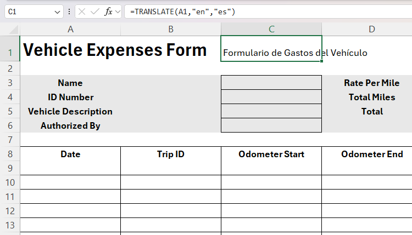Click the Cancel X icon in formula bar
This screenshot has height=235, width=412.
pos(82,11)
